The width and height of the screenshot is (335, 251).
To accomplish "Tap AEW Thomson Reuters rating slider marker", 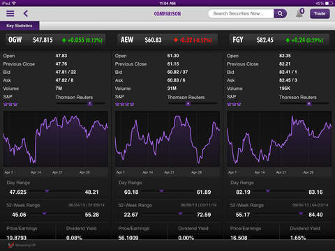I will [188, 104].
